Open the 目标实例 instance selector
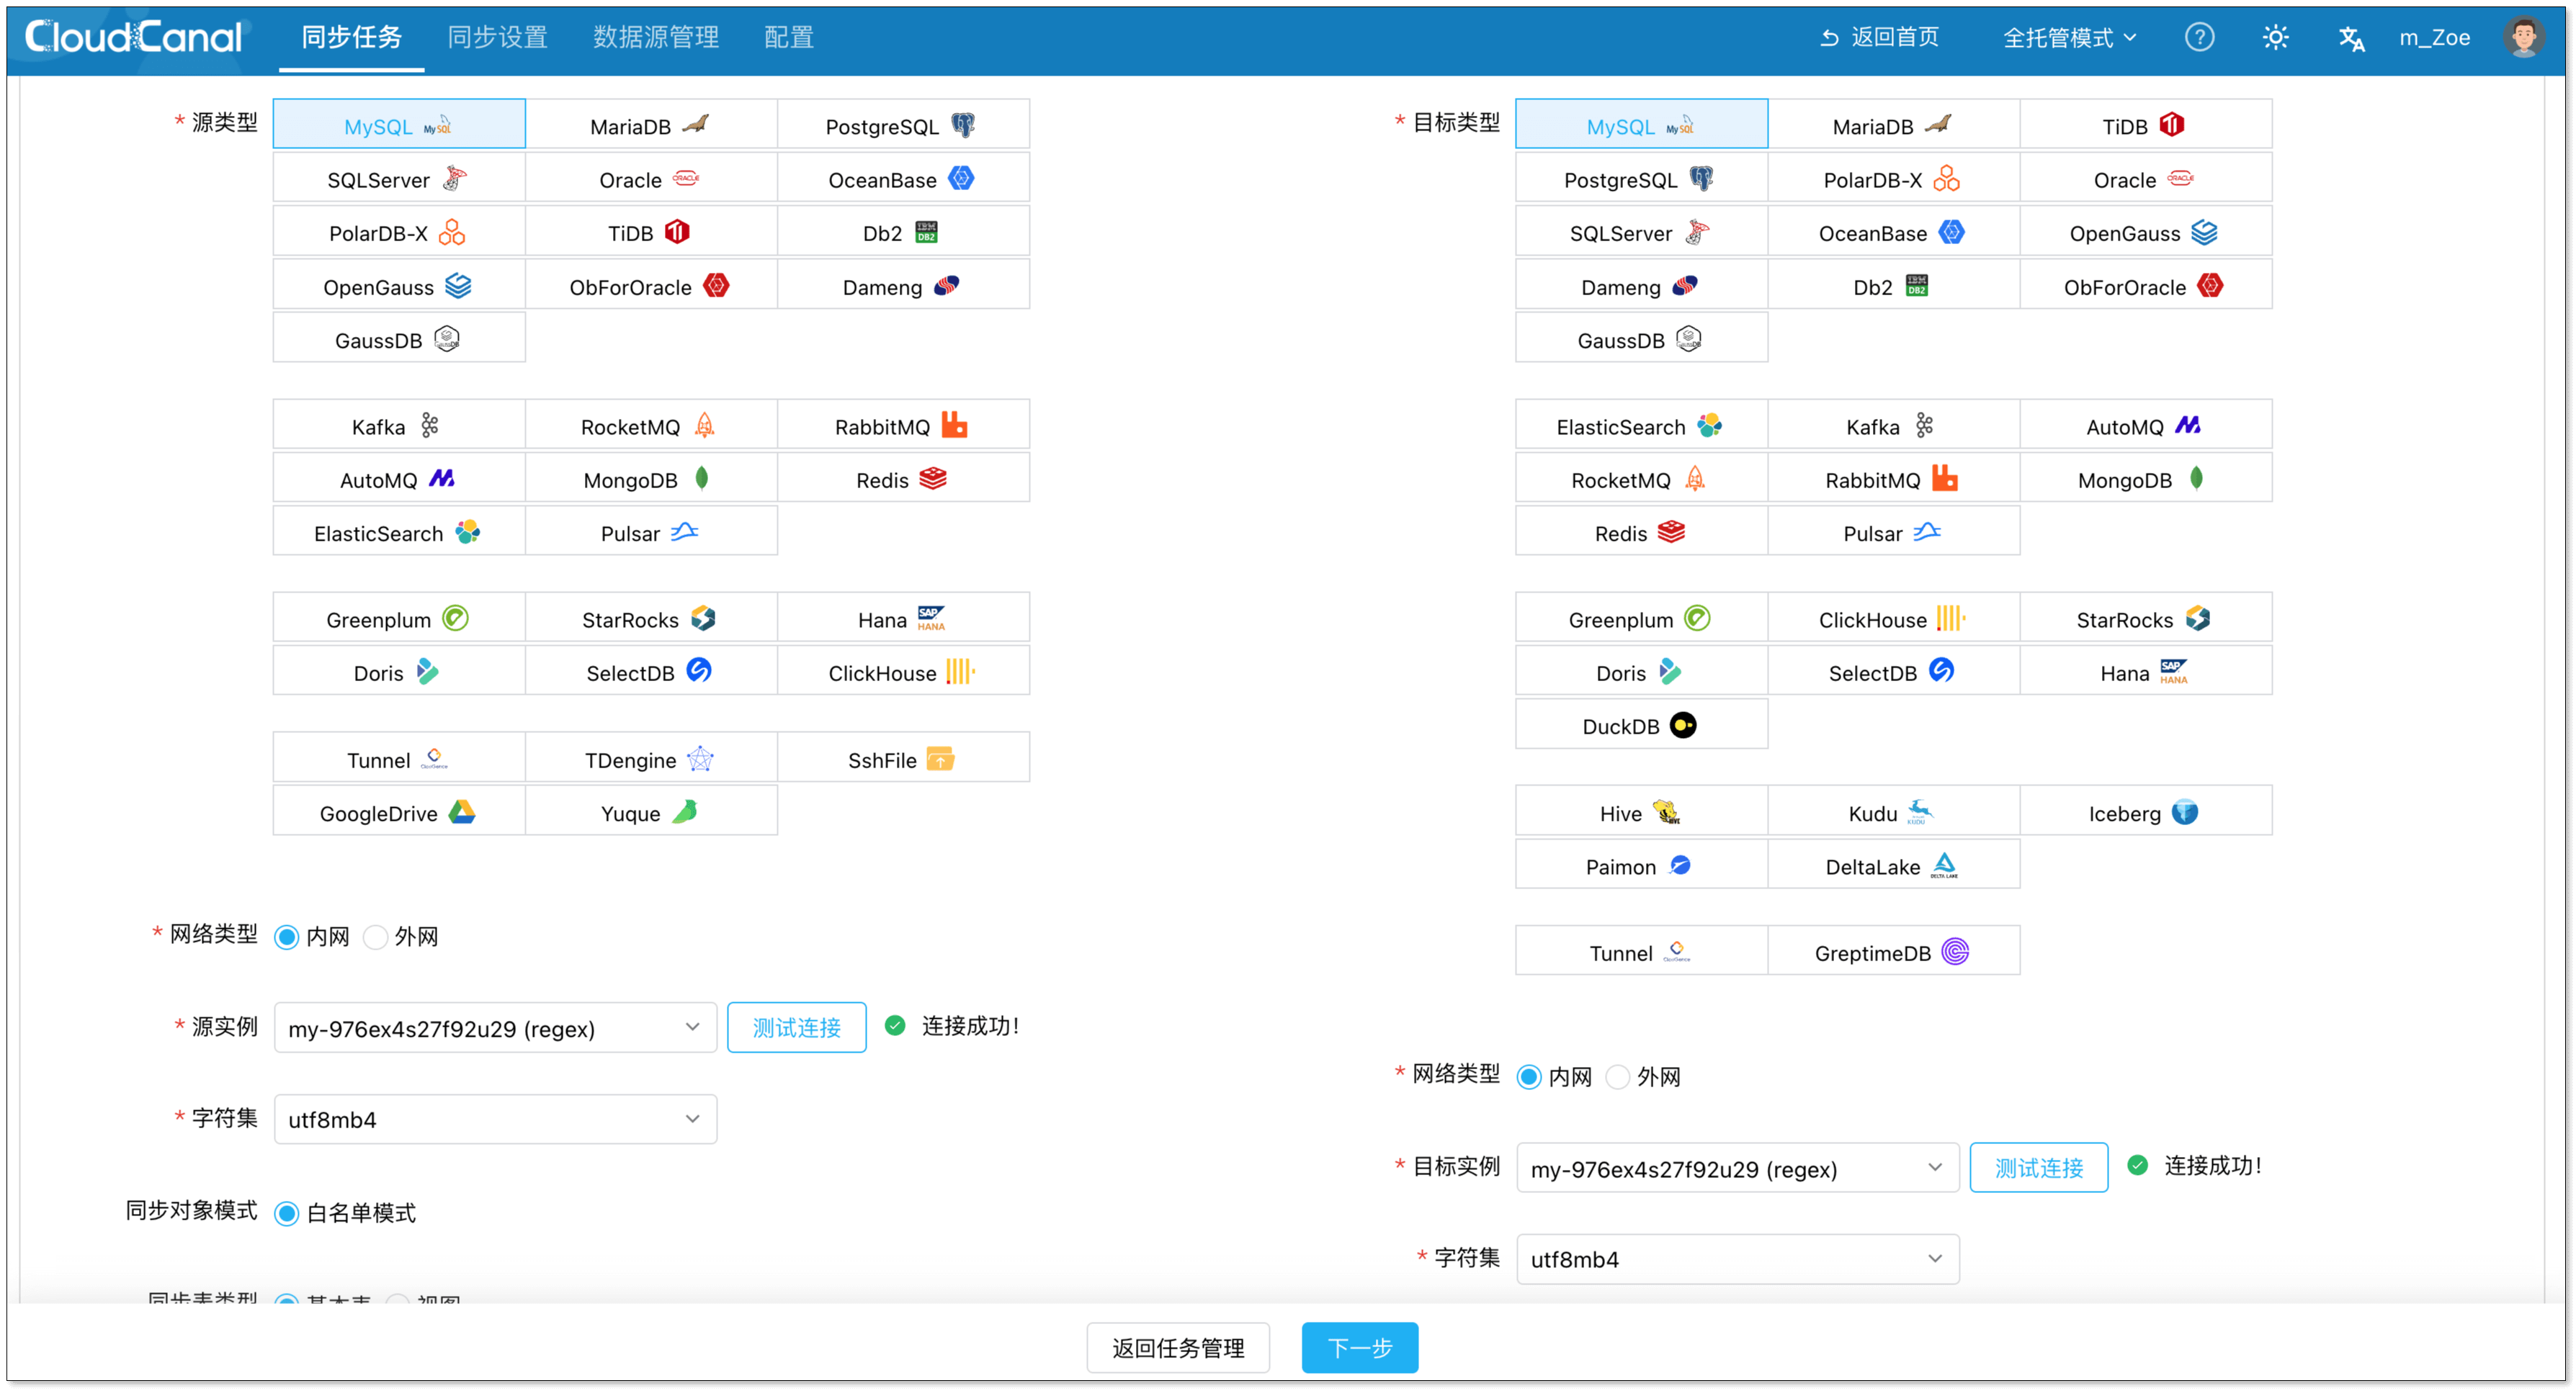The width and height of the screenshot is (2576, 1391). 1737,1168
